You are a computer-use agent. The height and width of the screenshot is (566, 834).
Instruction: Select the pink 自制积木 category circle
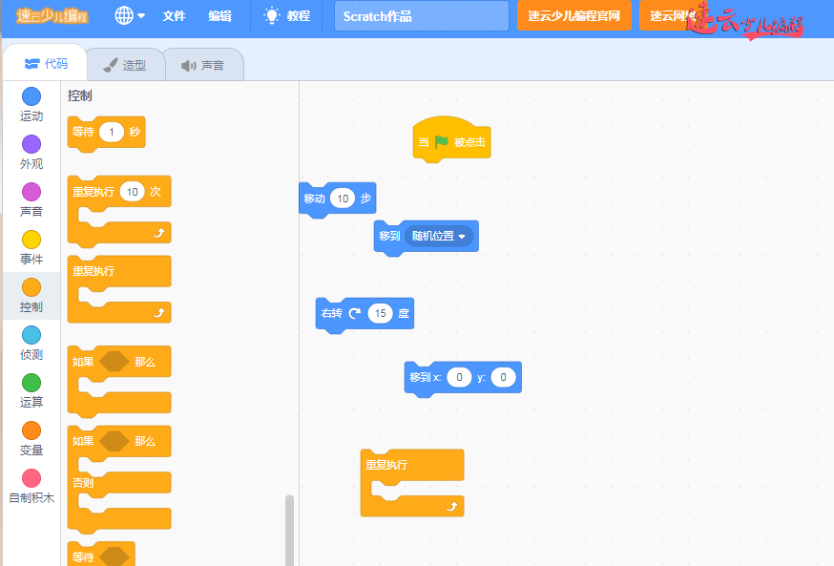(x=31, y=478)
